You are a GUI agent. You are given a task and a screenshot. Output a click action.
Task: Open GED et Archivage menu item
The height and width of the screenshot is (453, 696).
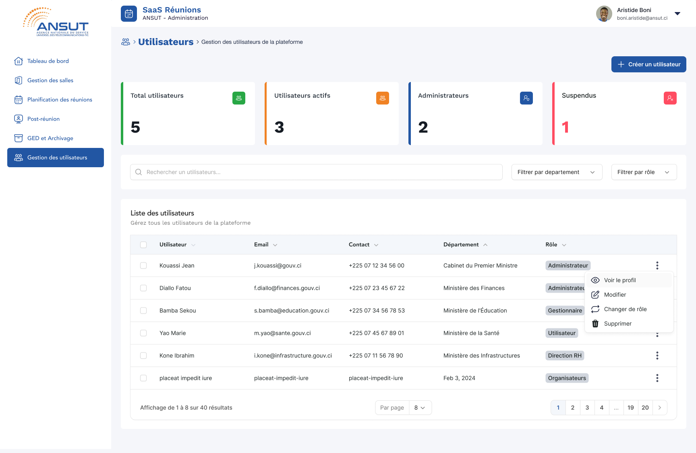56,138
